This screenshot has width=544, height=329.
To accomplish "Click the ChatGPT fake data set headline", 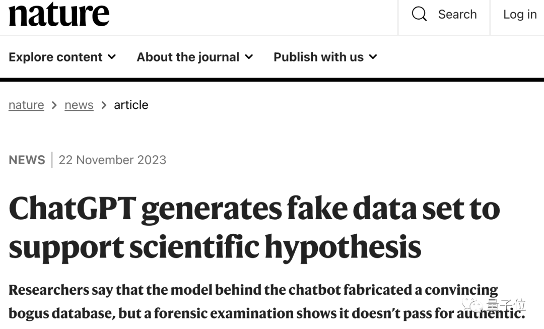I will click(x=254, y=227).
